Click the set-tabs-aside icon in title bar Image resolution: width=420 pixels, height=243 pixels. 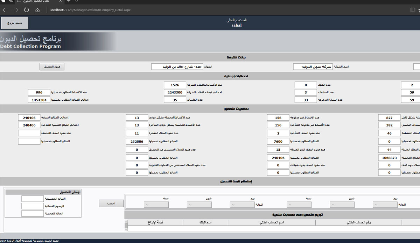click(11, 1)
